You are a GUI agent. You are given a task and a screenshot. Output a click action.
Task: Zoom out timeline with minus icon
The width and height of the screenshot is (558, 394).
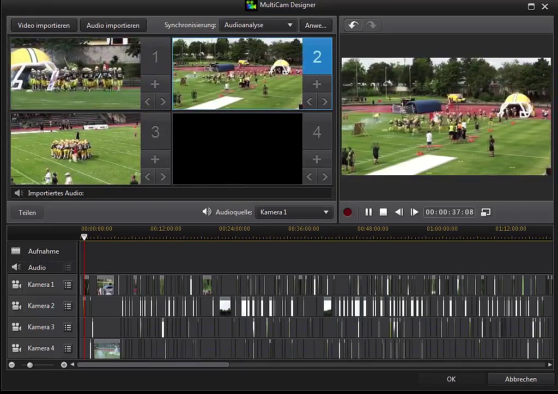(12, 365)
